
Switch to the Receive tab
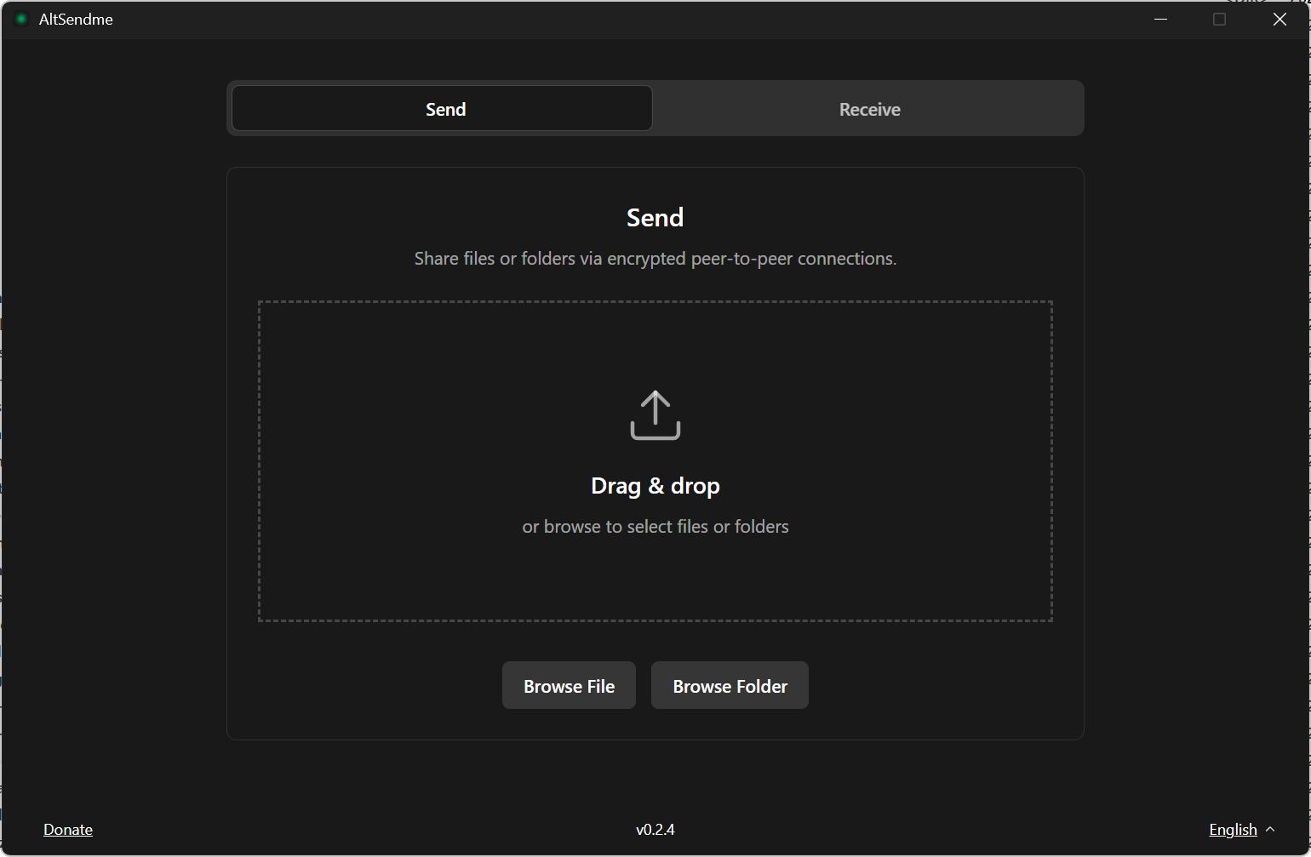point(869,109)
